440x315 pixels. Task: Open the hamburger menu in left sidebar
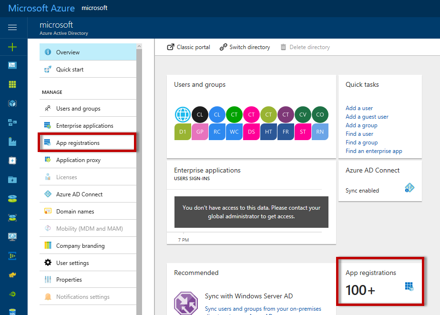(12, 27)
